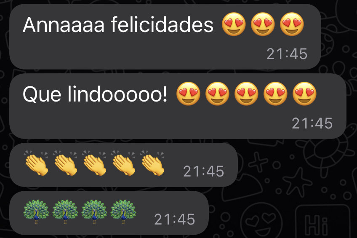The width and height of the screenshot is (357, 238).
Task: Click the 21:45 timestamp on peacock message
Action: click(174, 219)
